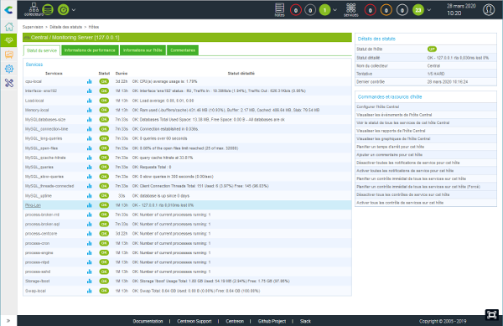Image resolution: width=503 pixels, height=326 pixels.
Task: Open the MySQL_uptime service
Action: pos(39,195)
